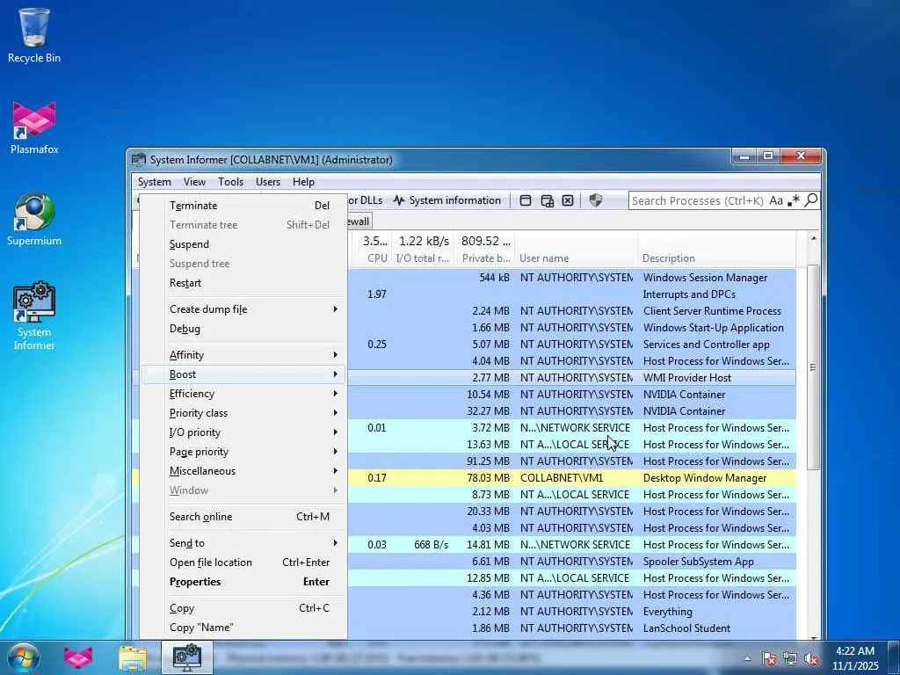Click the shield icon in System Informer toolbar

point(596,200)
